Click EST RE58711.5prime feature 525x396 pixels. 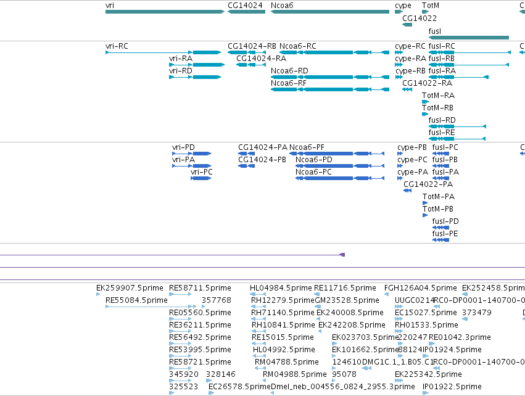coord(180,294)
